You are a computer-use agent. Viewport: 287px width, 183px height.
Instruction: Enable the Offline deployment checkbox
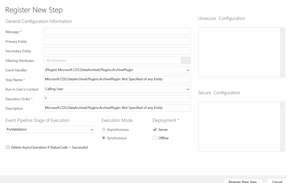coord(155,138)
